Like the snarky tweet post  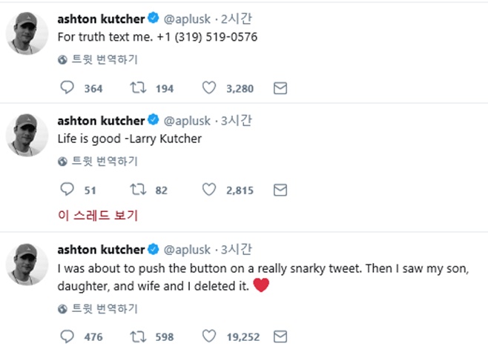(x=211, y=336)
